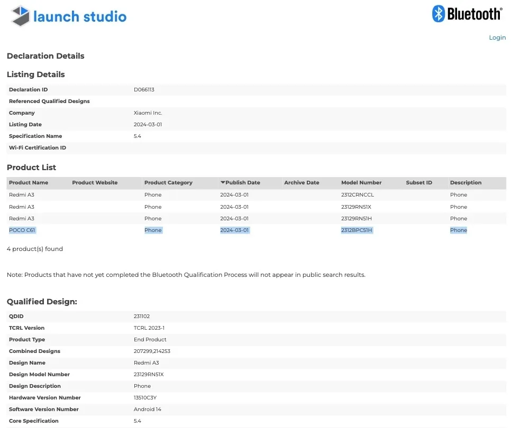Sort by the Product Category header
The width and height of the screenshot is (511, 428).
pyautogui.click(x=168, y=183)
